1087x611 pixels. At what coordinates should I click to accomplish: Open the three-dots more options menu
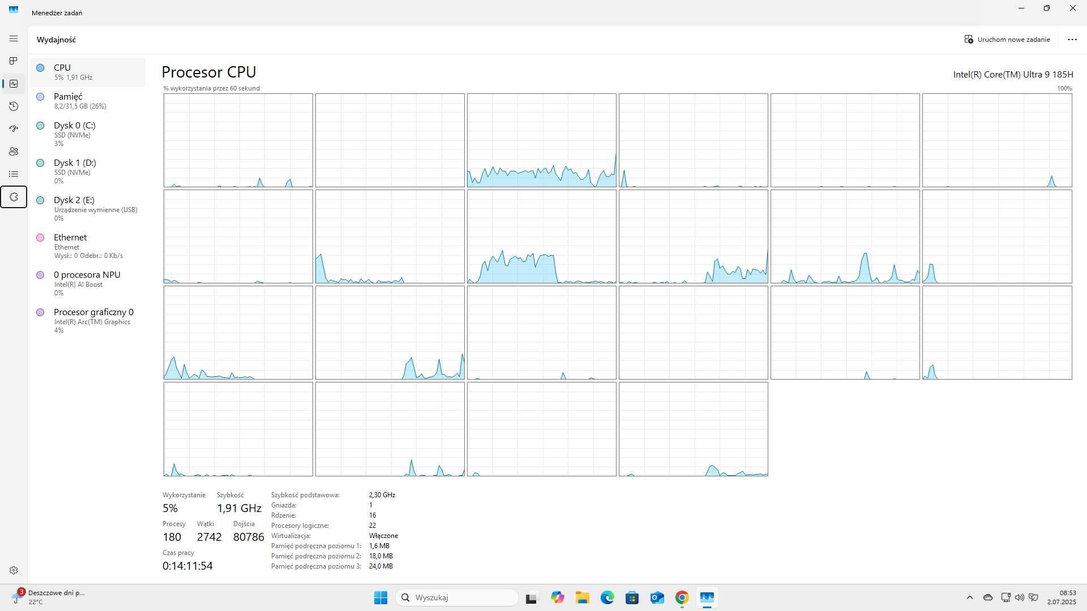tap(1072, 40)
